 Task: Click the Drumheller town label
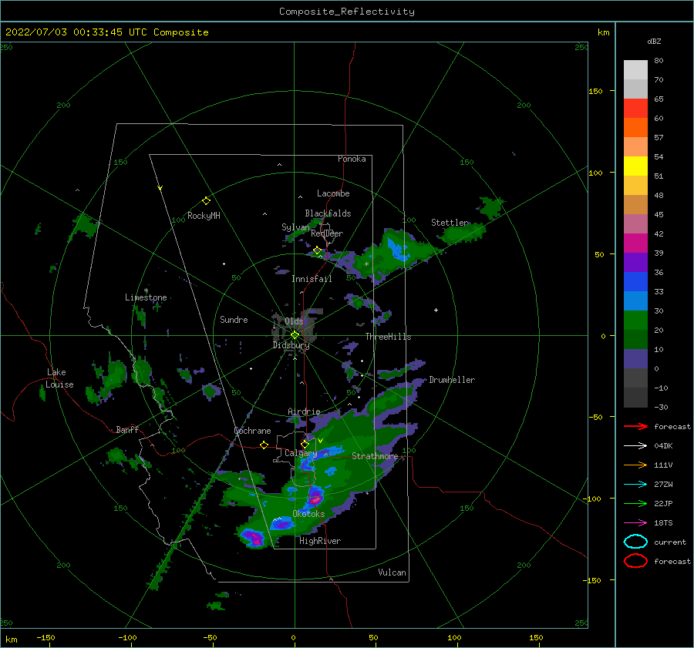[x=452, y=380]
